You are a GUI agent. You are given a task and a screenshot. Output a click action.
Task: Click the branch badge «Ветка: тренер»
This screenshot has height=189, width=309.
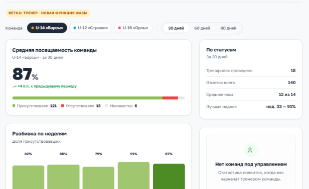pos(48,13)
